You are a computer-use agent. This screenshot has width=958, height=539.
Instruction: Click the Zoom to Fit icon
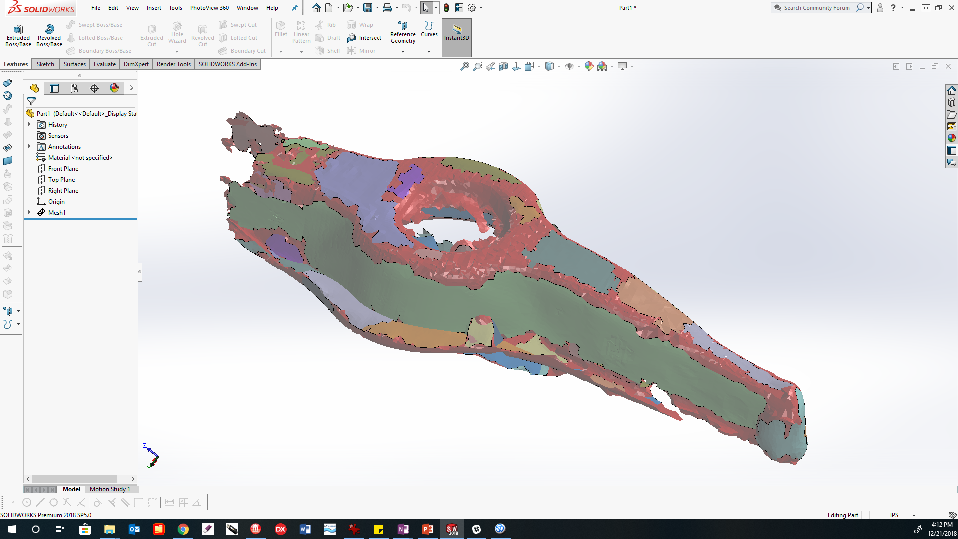tap(464, 66)
